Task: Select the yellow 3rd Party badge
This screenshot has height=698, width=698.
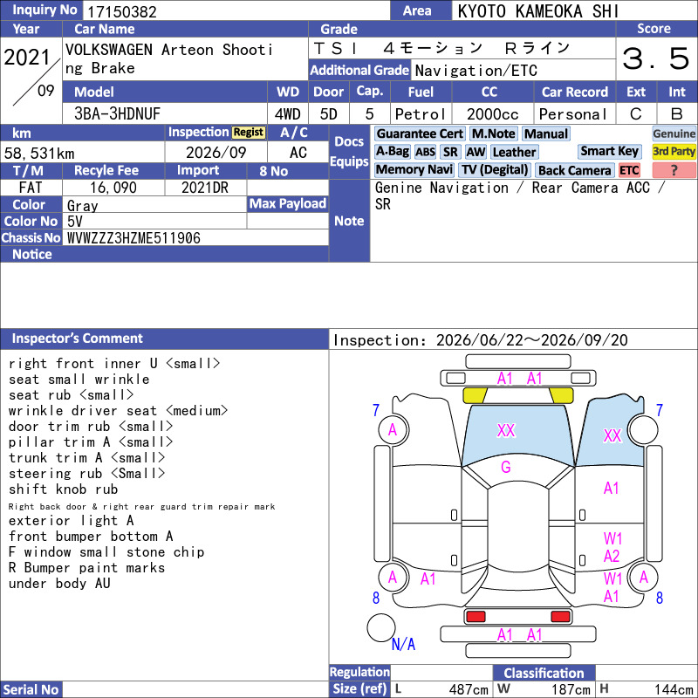Action: 674,151
